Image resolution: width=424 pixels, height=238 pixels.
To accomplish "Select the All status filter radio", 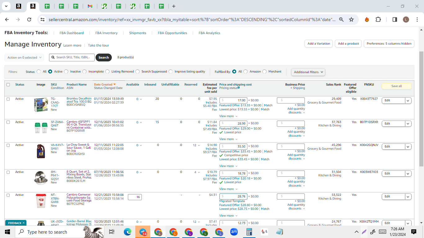I will coord(39,72).
